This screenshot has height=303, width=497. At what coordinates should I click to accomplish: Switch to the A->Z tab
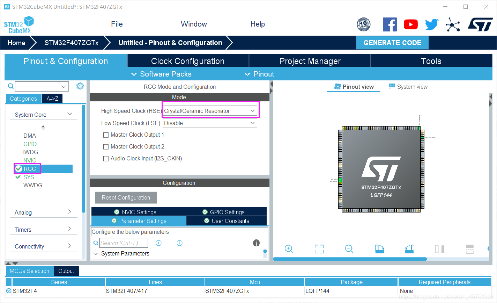click(x=52, y=99)
